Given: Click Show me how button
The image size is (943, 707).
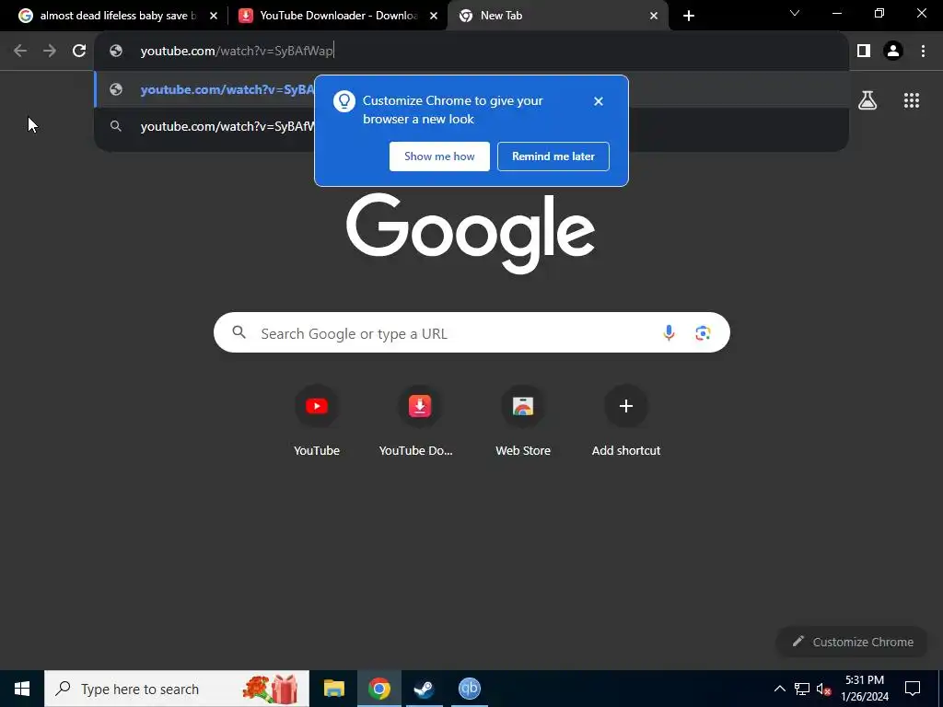Looking at the screenshot, I should coord(439,156).
